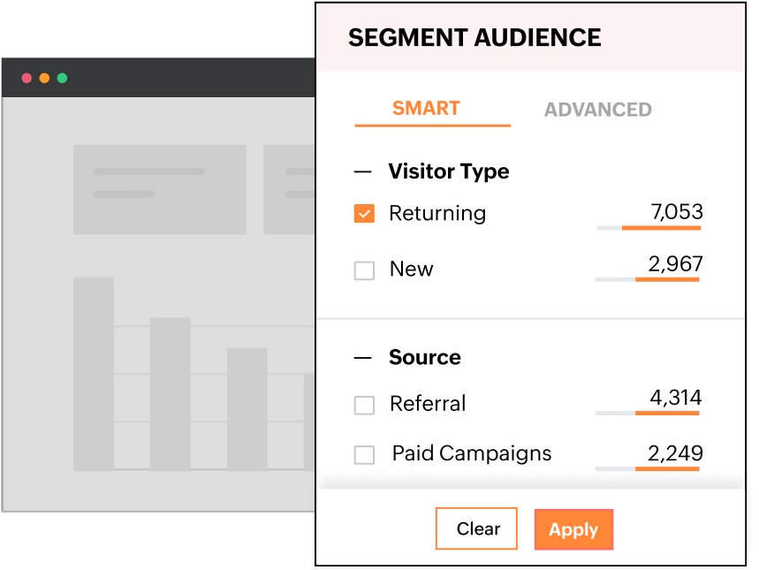
Task: Switch to the SMART tab
Action: pos(426,109)
